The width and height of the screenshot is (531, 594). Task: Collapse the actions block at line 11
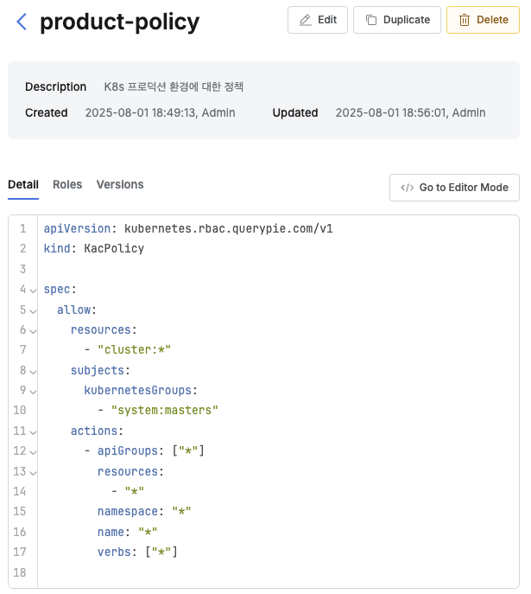[x=33, y=432]
